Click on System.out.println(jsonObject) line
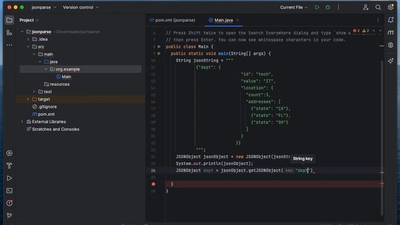The height and width of the screenshot is (225, 400). [x=214, y=164]
